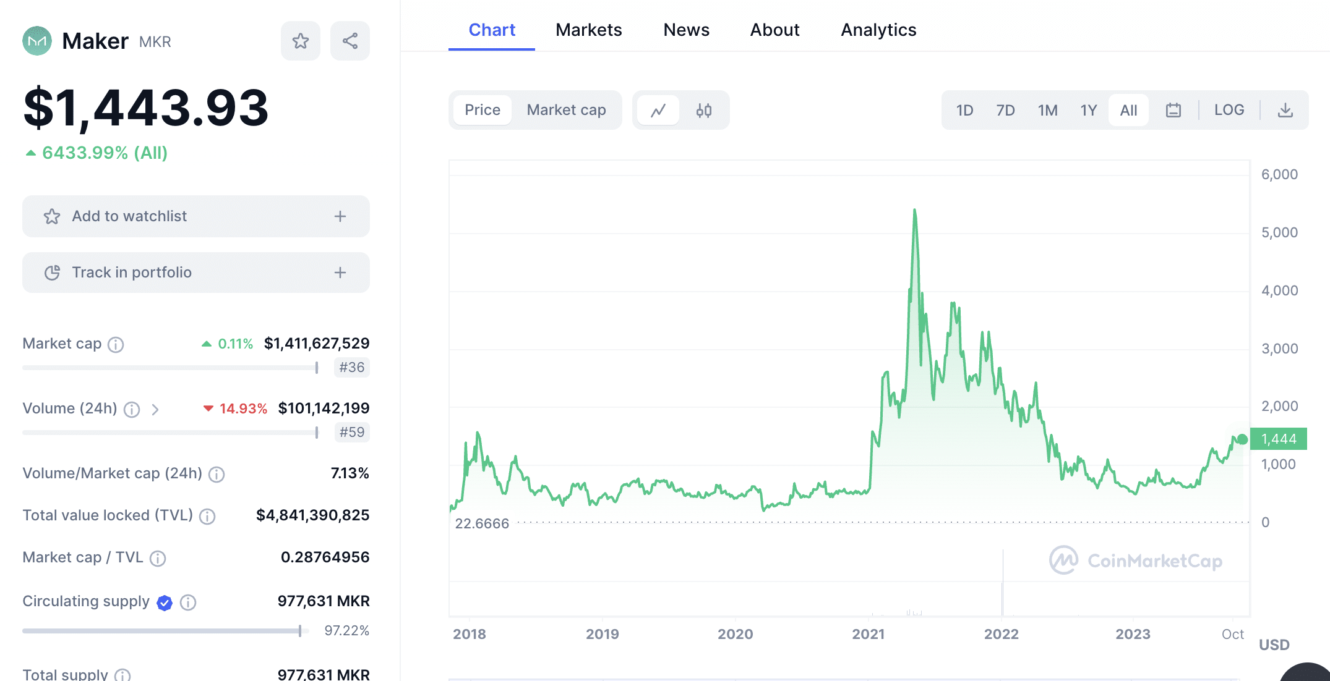
Task: Switch to the Analytics tab
Action: point(879,30)
